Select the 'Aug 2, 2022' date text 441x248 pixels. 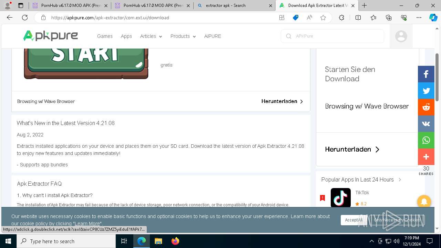(x=30, y=135)
